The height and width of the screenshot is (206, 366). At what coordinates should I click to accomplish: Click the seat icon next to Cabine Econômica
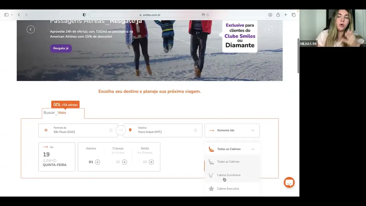pos(211,175)
